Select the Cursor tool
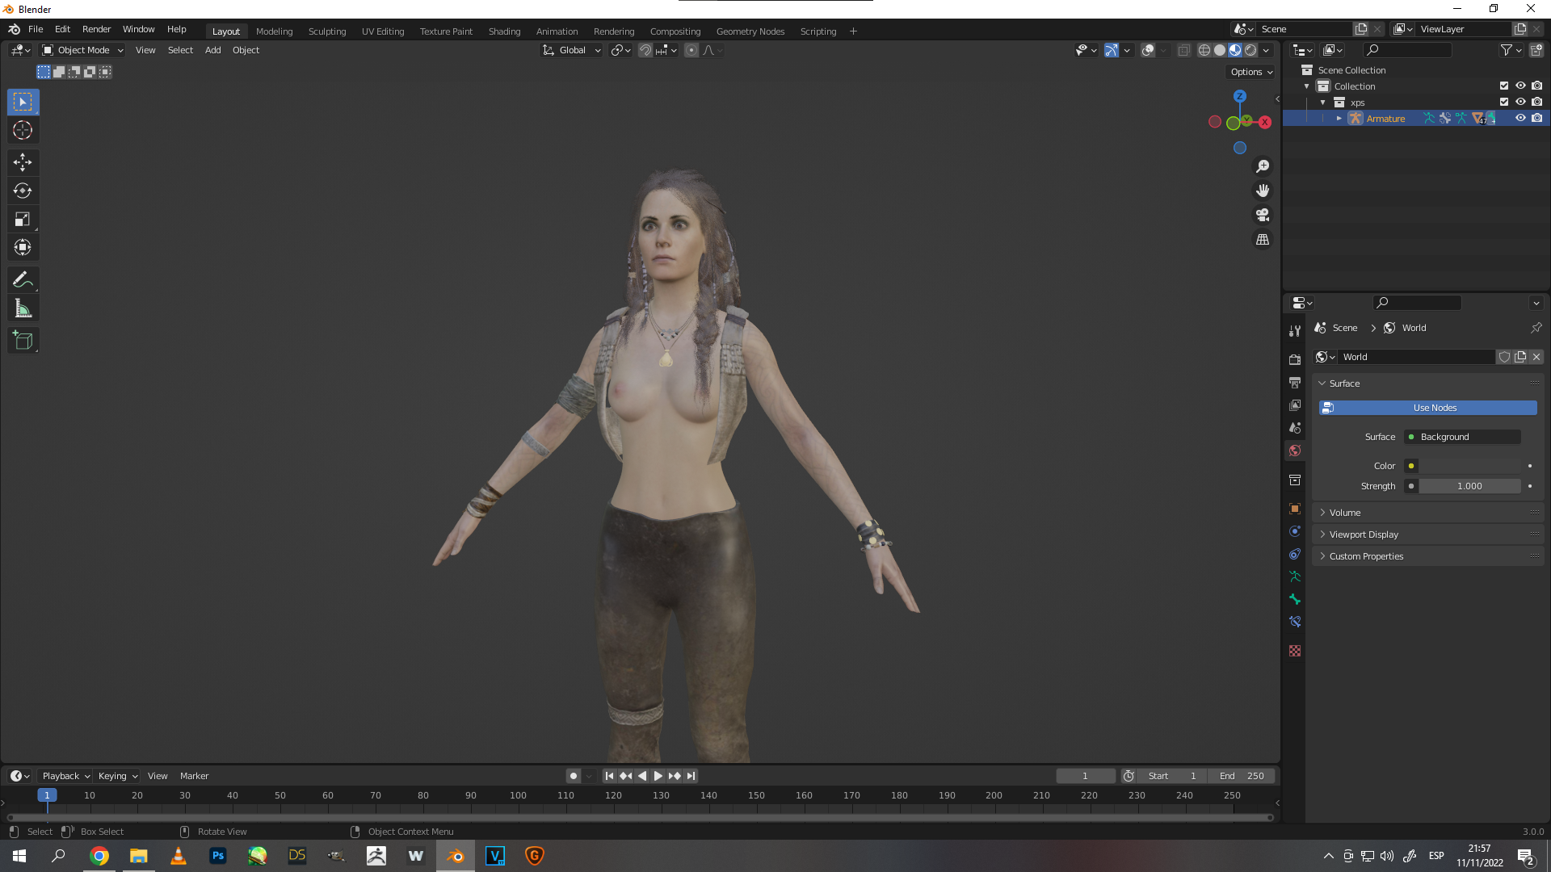1551x872 pixels. pyautogui.click(x=23, y=130)
